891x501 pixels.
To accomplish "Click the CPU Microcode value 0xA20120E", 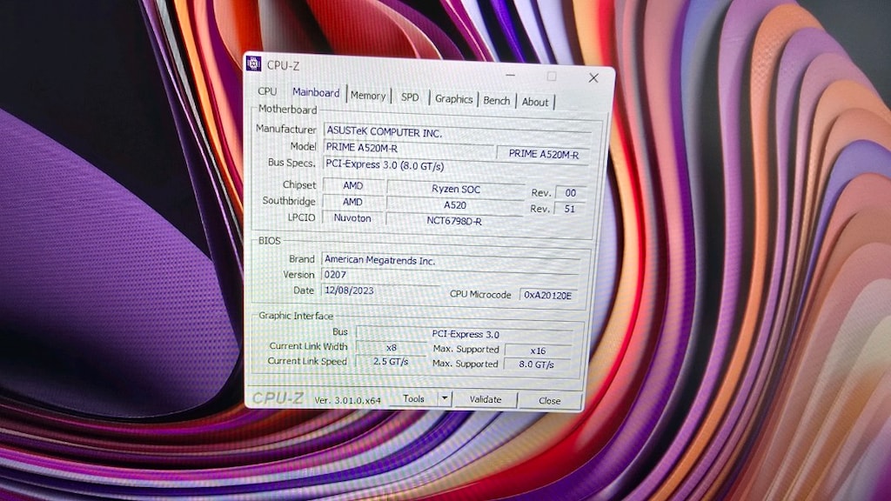I will 548,295.
